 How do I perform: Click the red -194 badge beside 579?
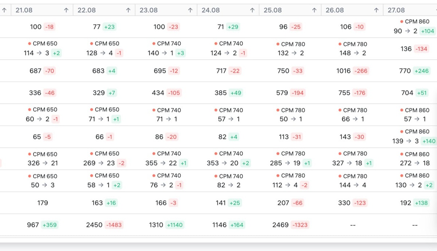298,93
